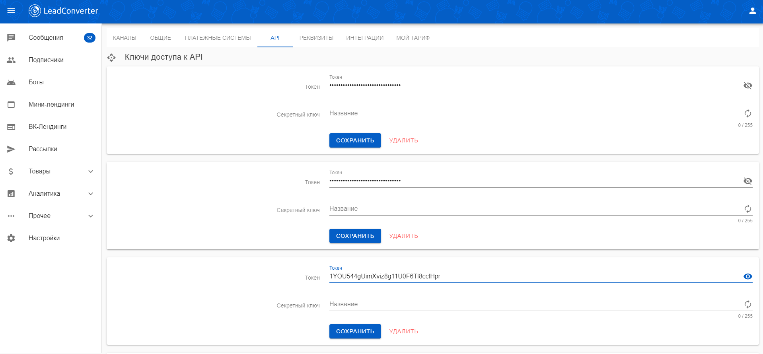This screenshot has height=354, width=763.
Task: Go to Подписчики subscribers section
Action: [46, 60]
